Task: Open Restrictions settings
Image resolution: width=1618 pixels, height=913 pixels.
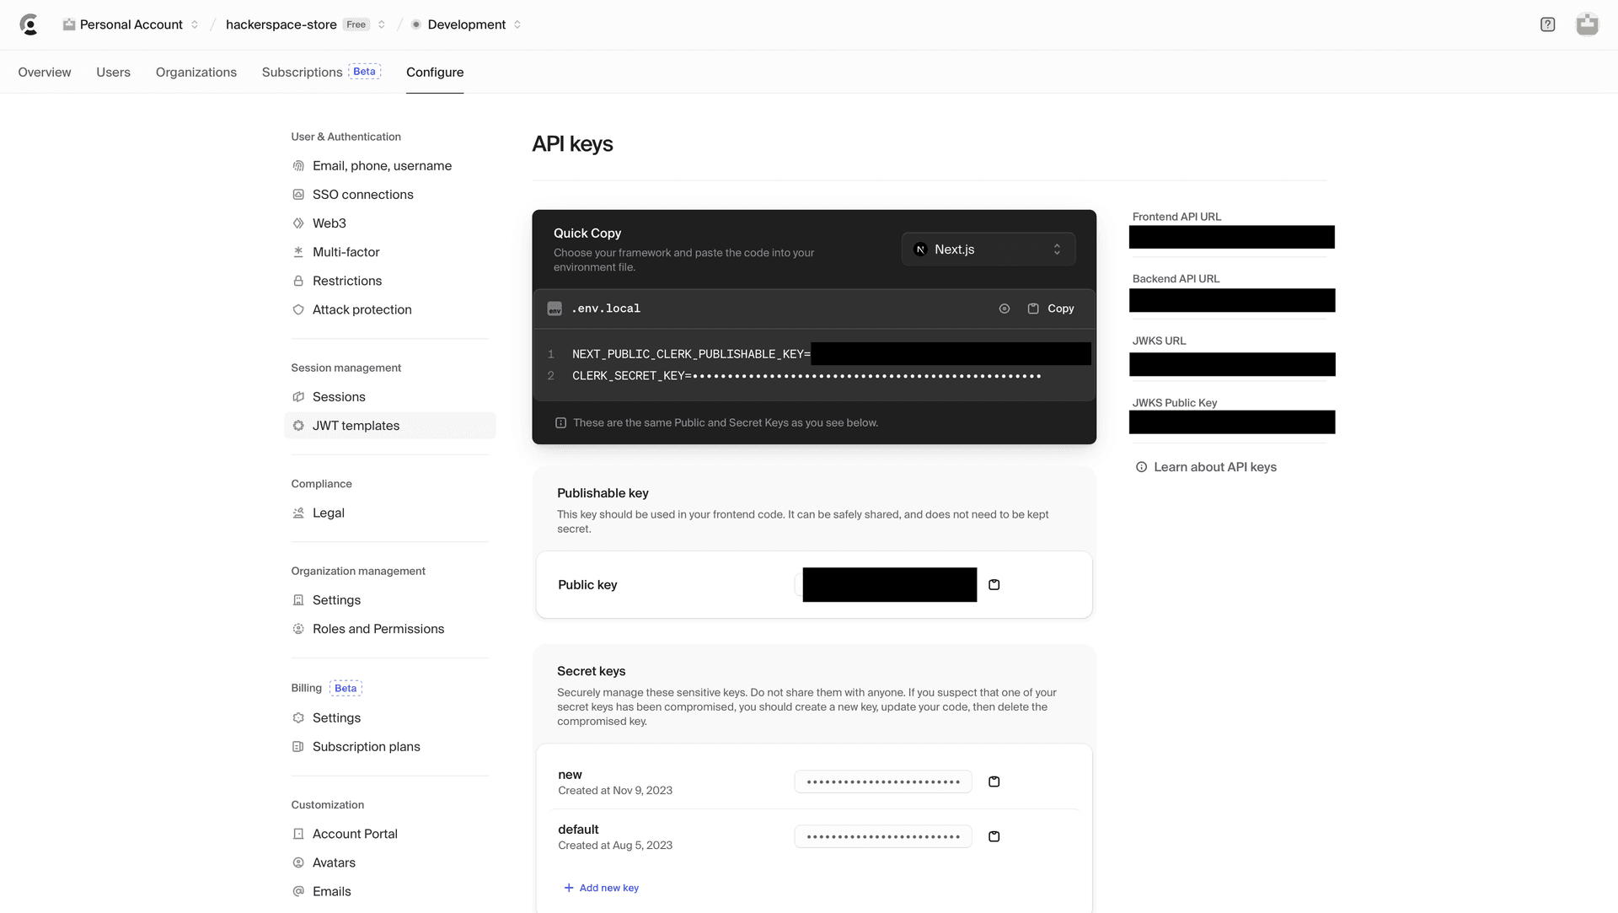Action: coord(346,281)
